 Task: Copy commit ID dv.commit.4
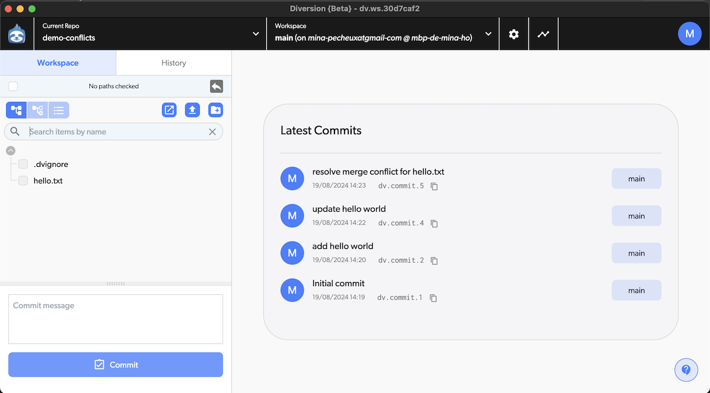tap(434, 223)
